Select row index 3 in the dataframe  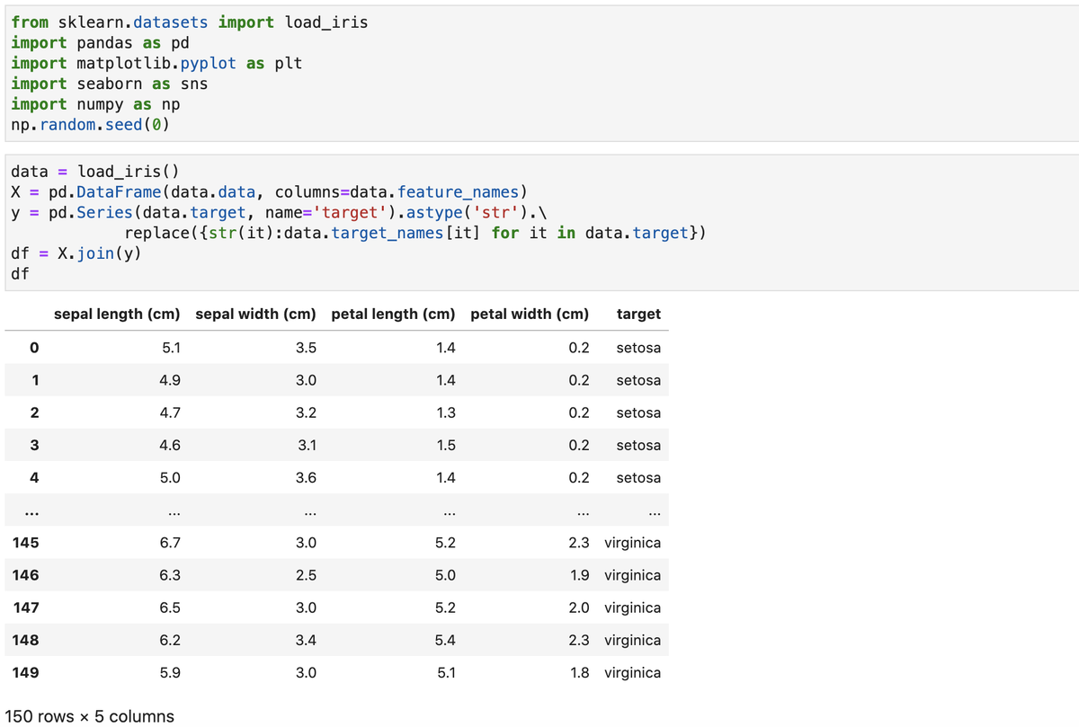(x=35, y=445)
